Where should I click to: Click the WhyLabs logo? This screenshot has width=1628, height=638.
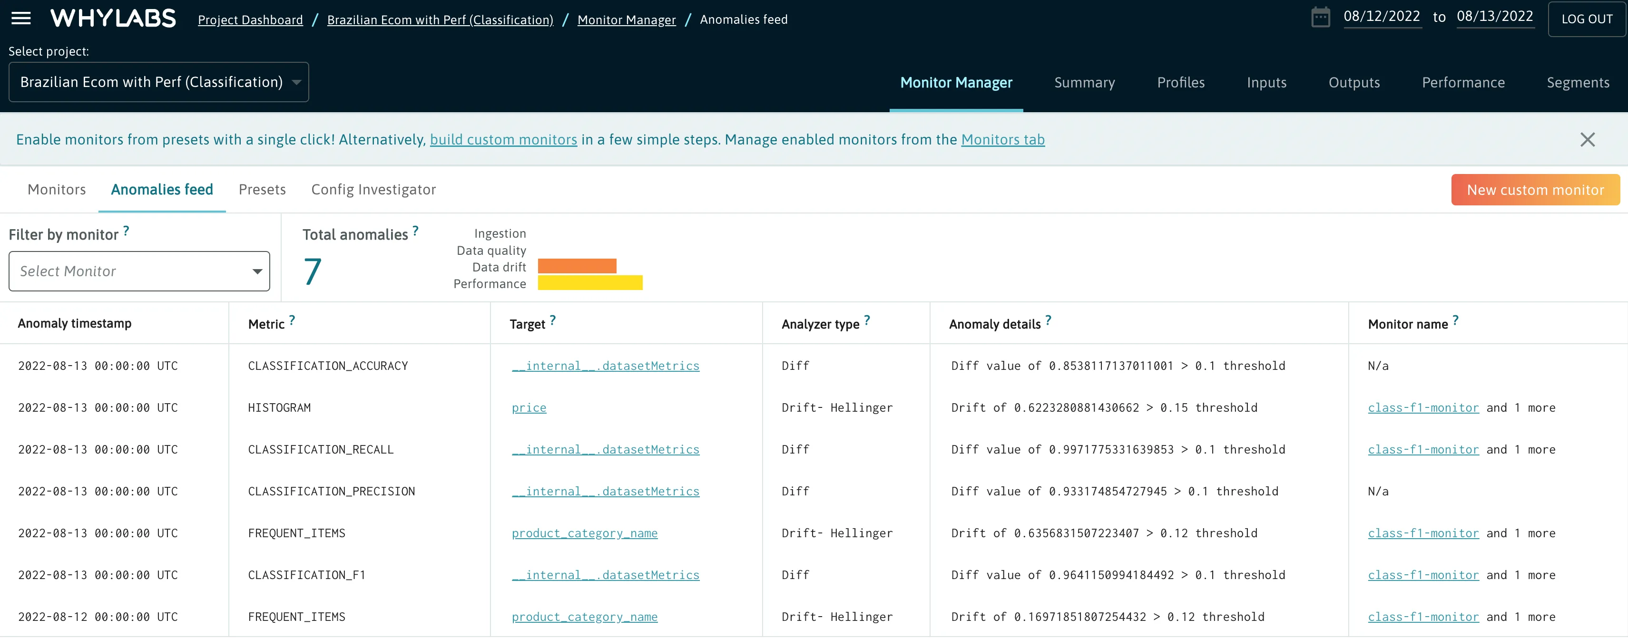coord(113,19)
